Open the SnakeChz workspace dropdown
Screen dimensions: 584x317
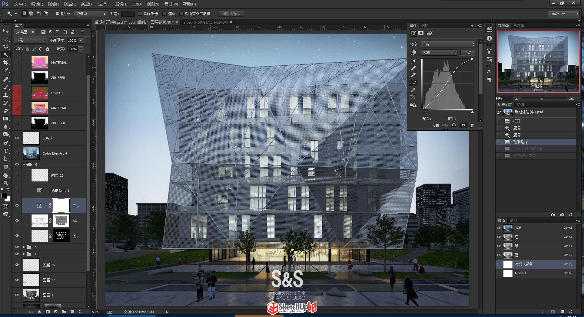point(564,14)
